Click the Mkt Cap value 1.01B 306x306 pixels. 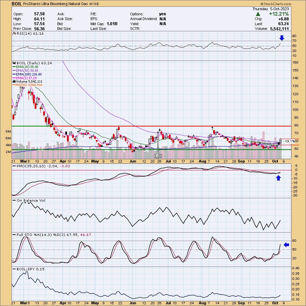pos(112,23)
